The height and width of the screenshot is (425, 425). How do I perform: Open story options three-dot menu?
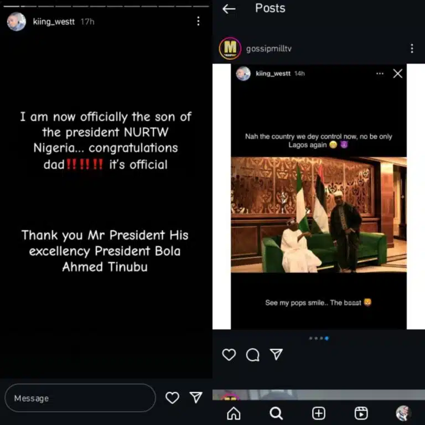tap(198, 21)
